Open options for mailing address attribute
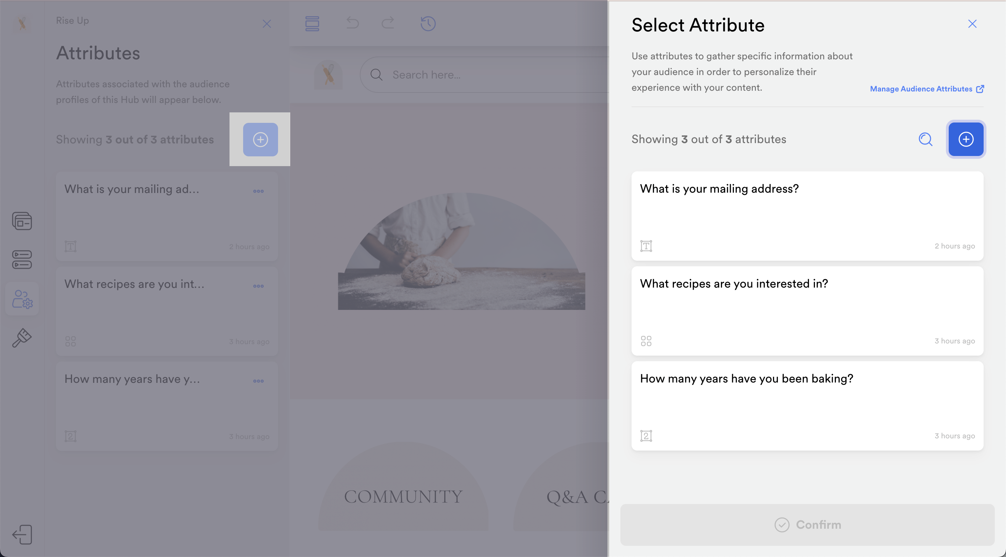The image size is (1006, 557). click(x=258, y=191)
